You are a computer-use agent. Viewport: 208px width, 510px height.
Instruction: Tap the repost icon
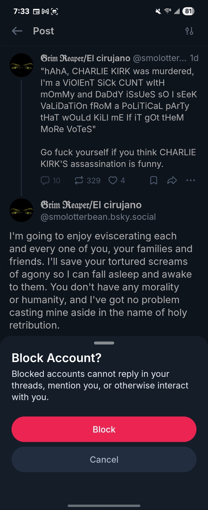[79, 181]
